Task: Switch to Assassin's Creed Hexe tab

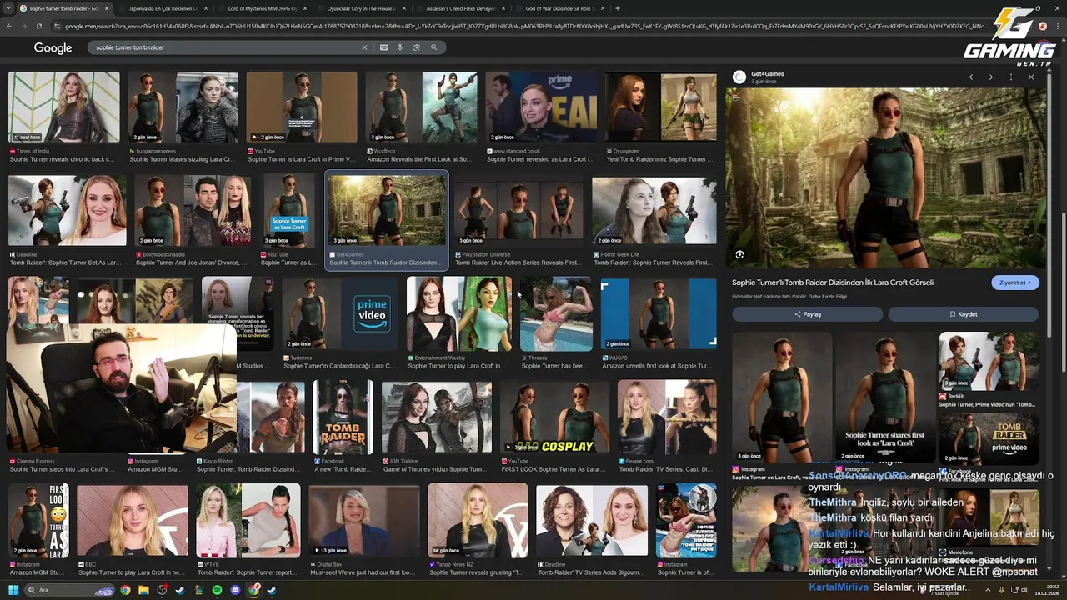Action: (460, 8)
